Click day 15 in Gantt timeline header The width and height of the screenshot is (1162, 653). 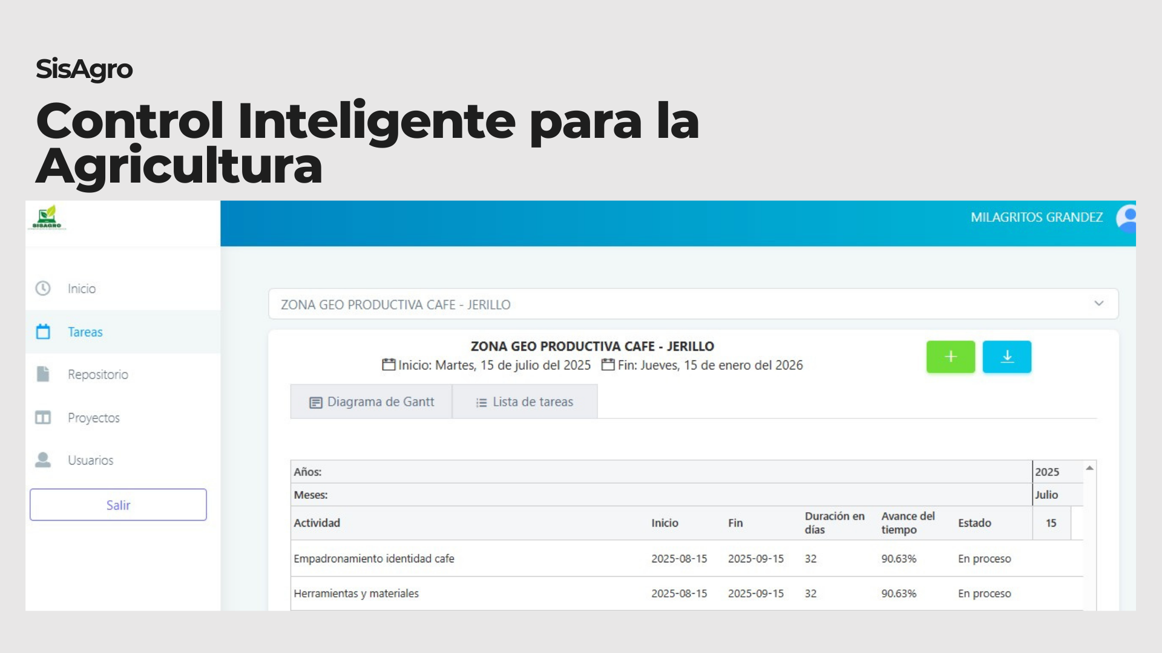coord(1051,523)
